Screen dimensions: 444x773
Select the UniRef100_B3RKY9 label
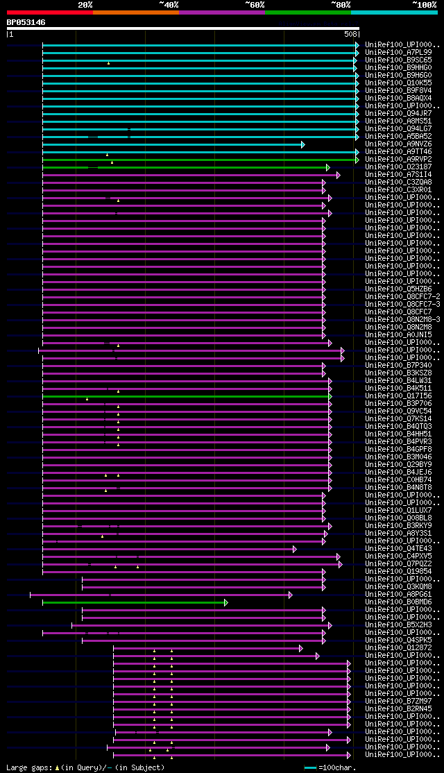point(398,526)
